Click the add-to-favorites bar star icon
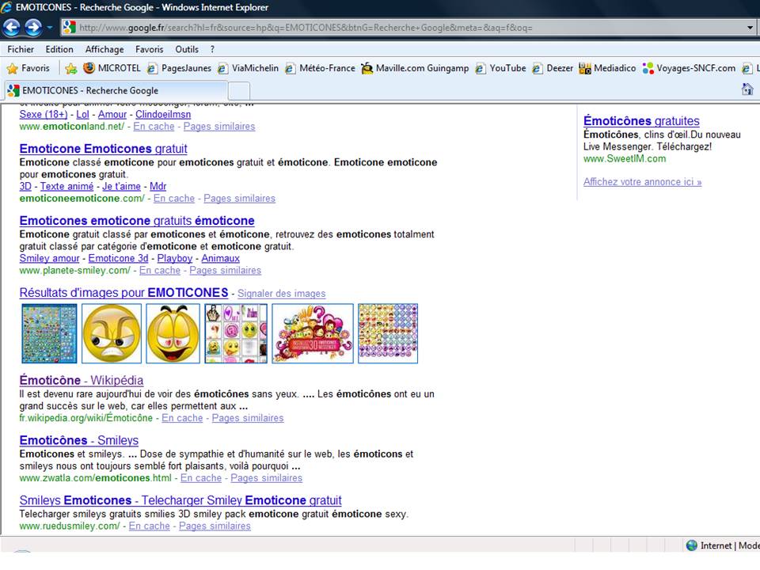The image size is (760, 570). coord(70,68)
